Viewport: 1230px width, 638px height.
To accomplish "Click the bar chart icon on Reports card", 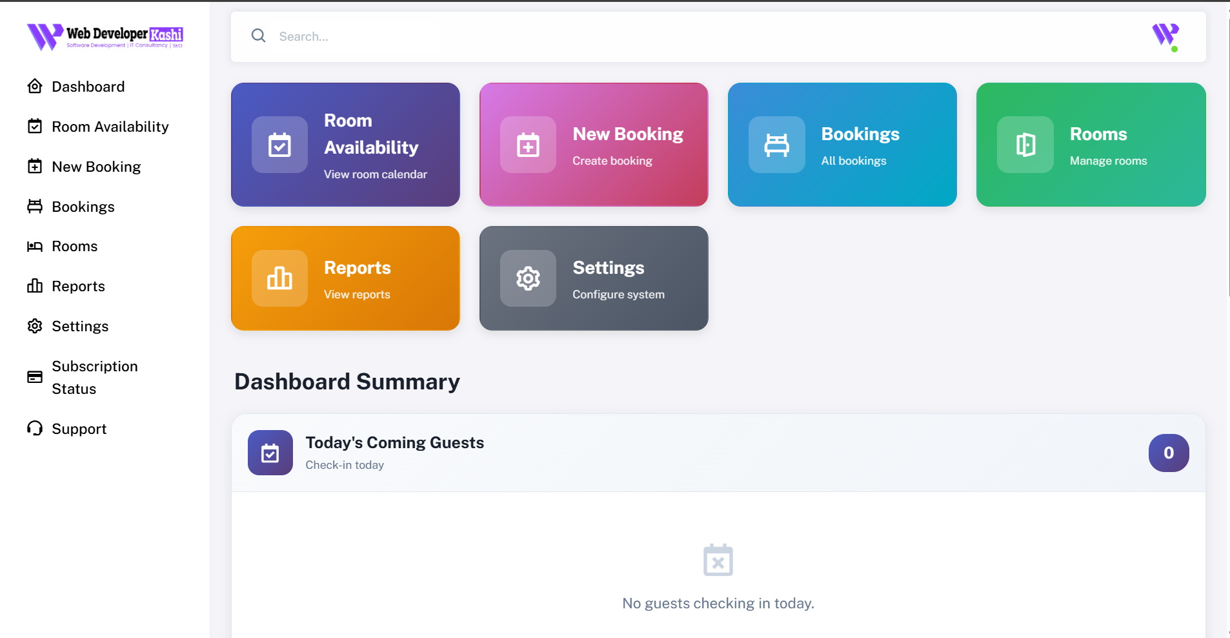I will click(x=279, y=278).
